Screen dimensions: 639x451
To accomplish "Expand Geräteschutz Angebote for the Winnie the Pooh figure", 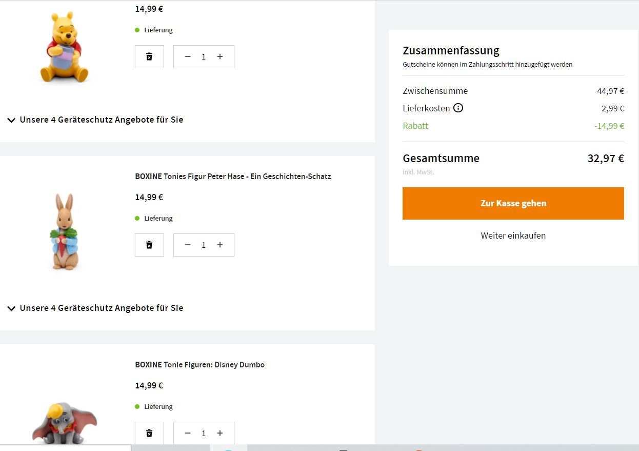I will pos(96,120).
